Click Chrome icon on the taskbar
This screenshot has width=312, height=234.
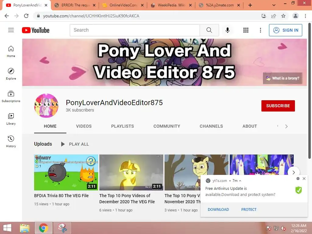click(x=44, y=228)
